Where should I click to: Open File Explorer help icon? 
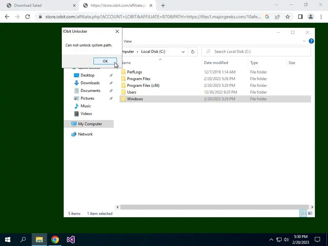(311, 41)
